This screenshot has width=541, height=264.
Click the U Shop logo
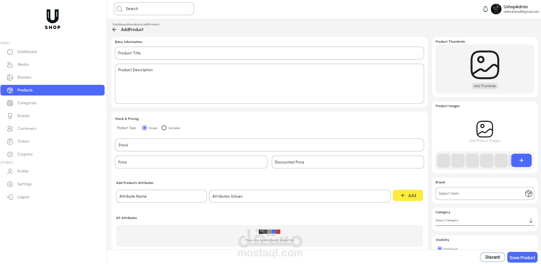pyautogui.click(x=53, y=19)
